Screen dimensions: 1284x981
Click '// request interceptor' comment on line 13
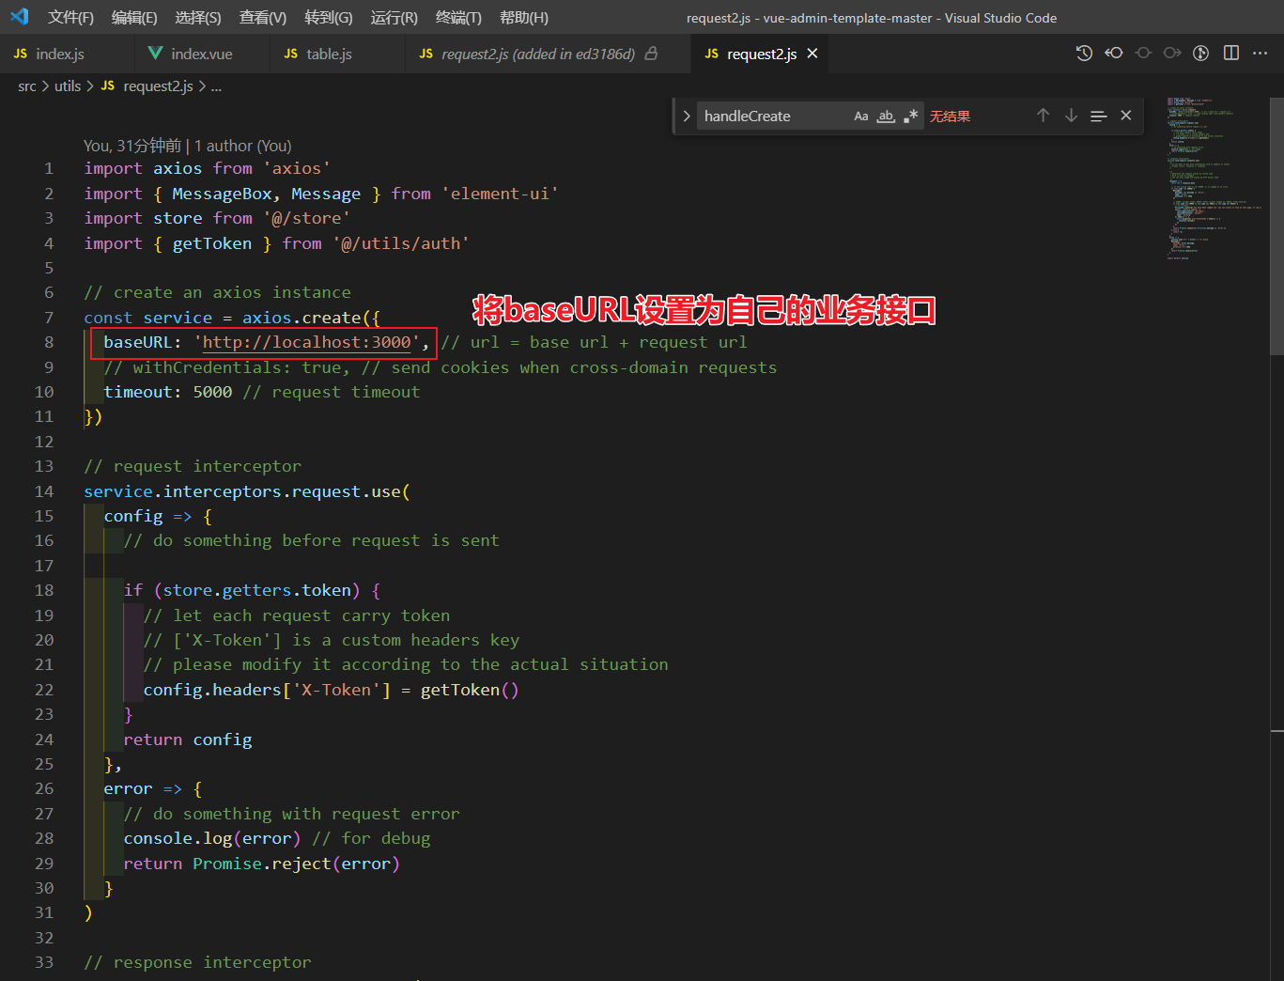coord(193,466)
